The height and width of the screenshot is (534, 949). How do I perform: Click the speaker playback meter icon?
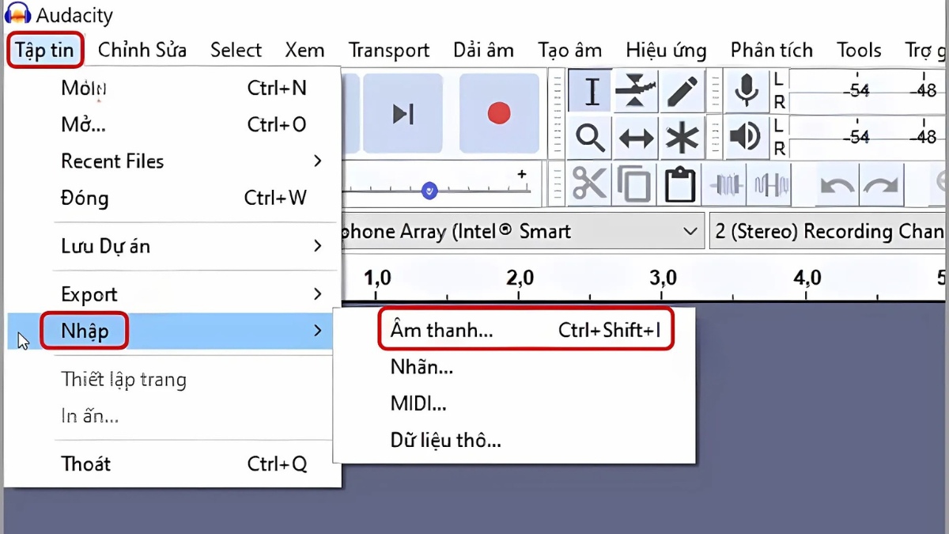(x=746, y=136)
